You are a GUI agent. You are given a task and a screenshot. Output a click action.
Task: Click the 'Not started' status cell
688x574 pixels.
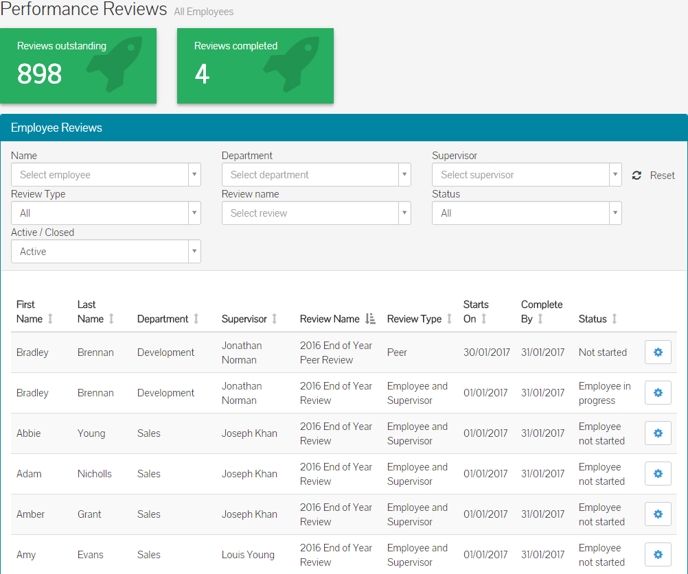pos(602,352)
